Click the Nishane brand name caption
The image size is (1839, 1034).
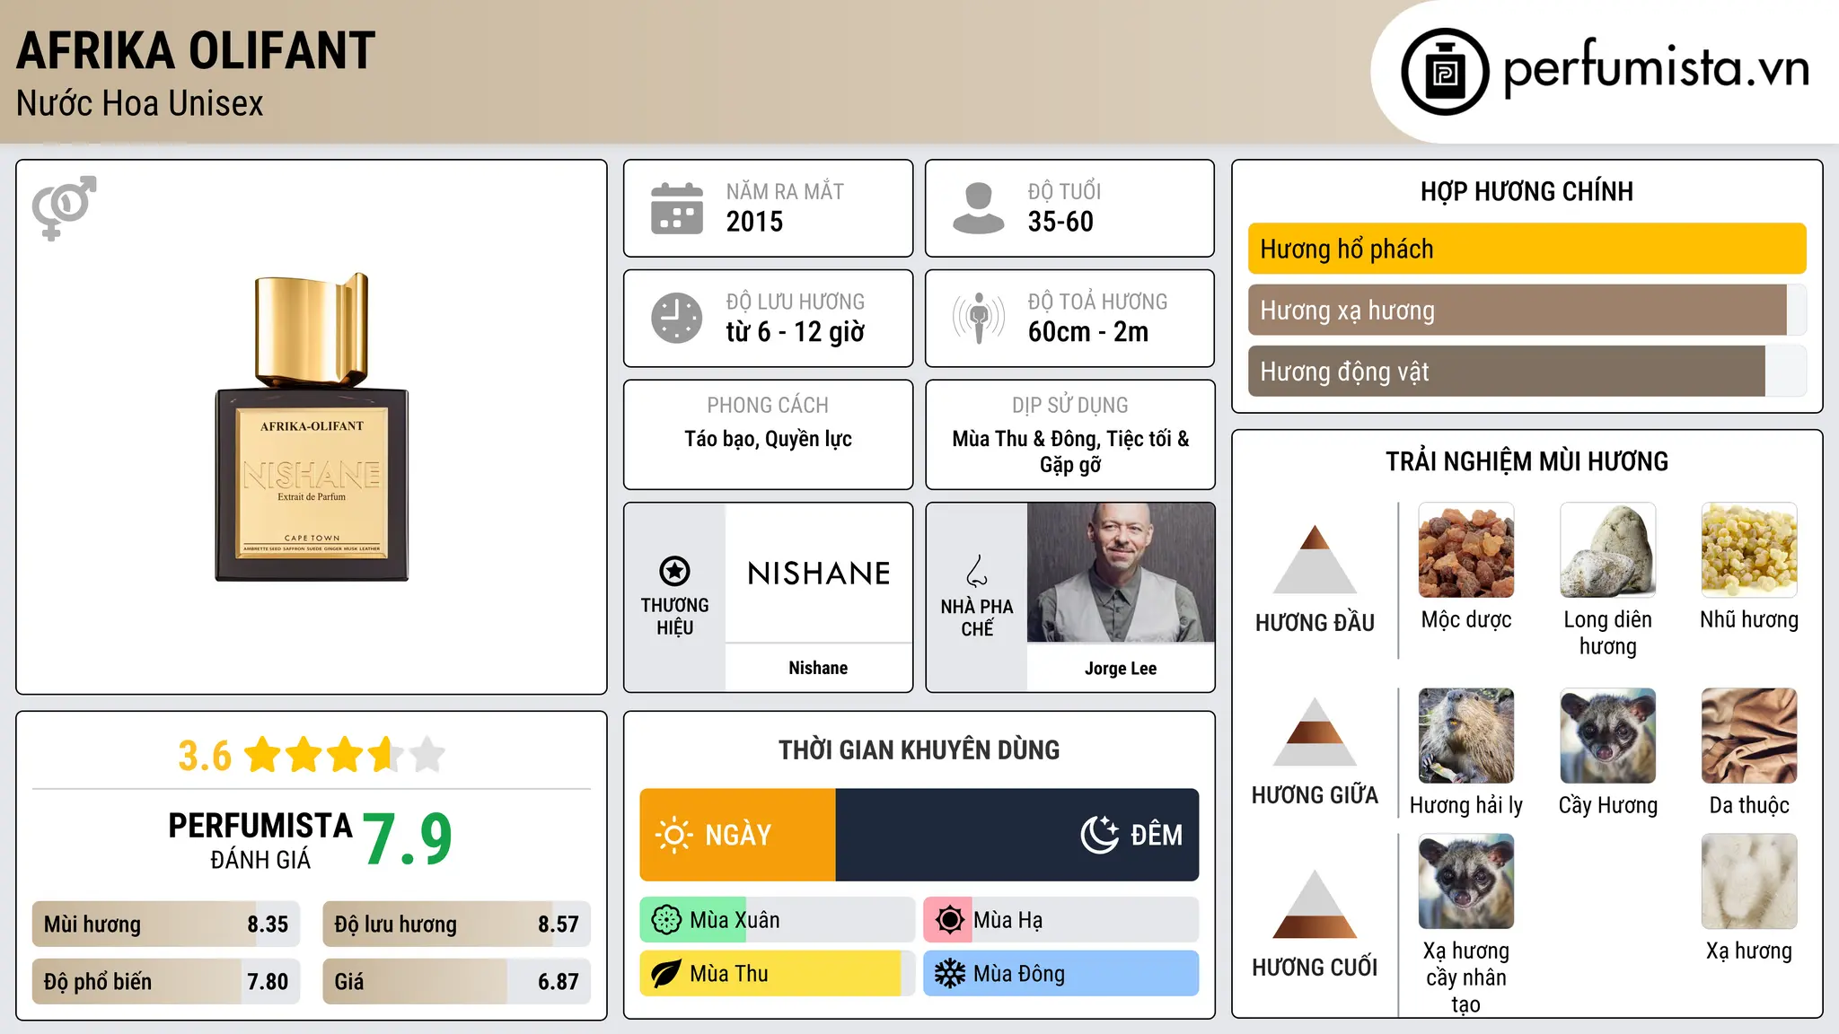pyautogui.click(x=818, y=668)
